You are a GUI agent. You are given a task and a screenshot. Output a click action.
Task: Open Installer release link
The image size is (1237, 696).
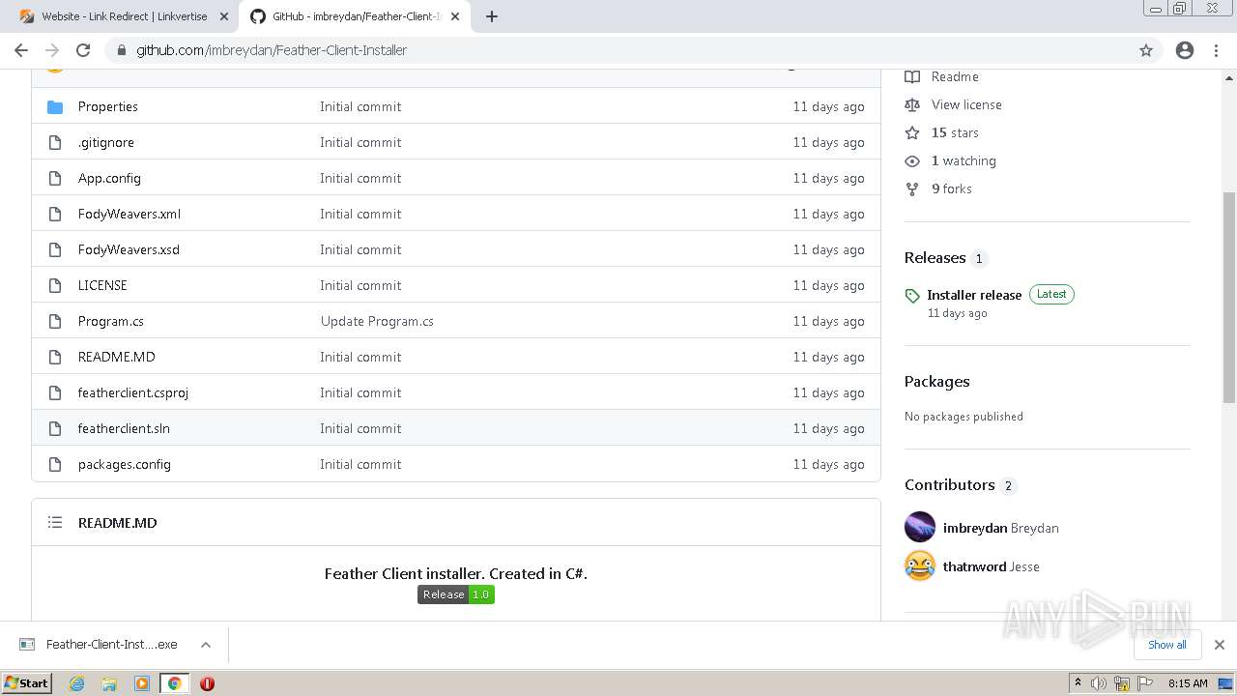pyautogui.click(x=974, y=295)
